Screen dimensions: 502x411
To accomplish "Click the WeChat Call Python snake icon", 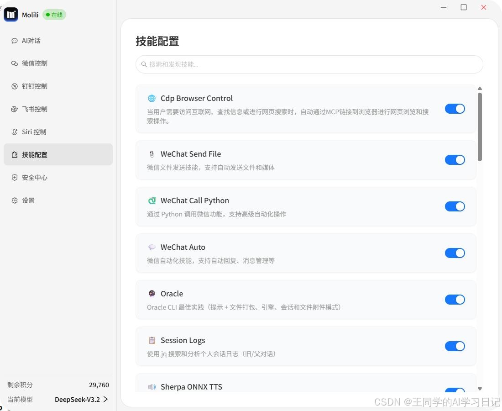I will (x=152, y=200).
